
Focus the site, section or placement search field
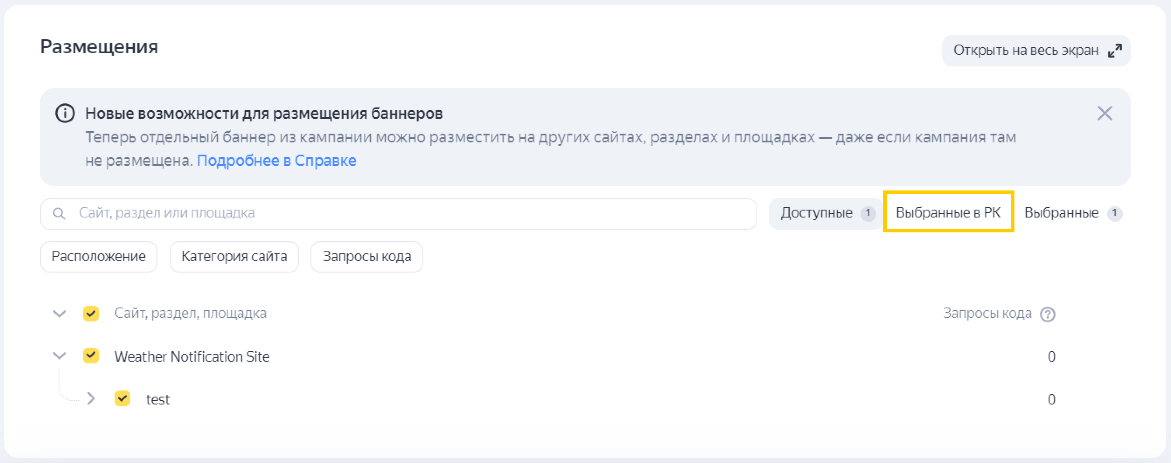(409, 213)
